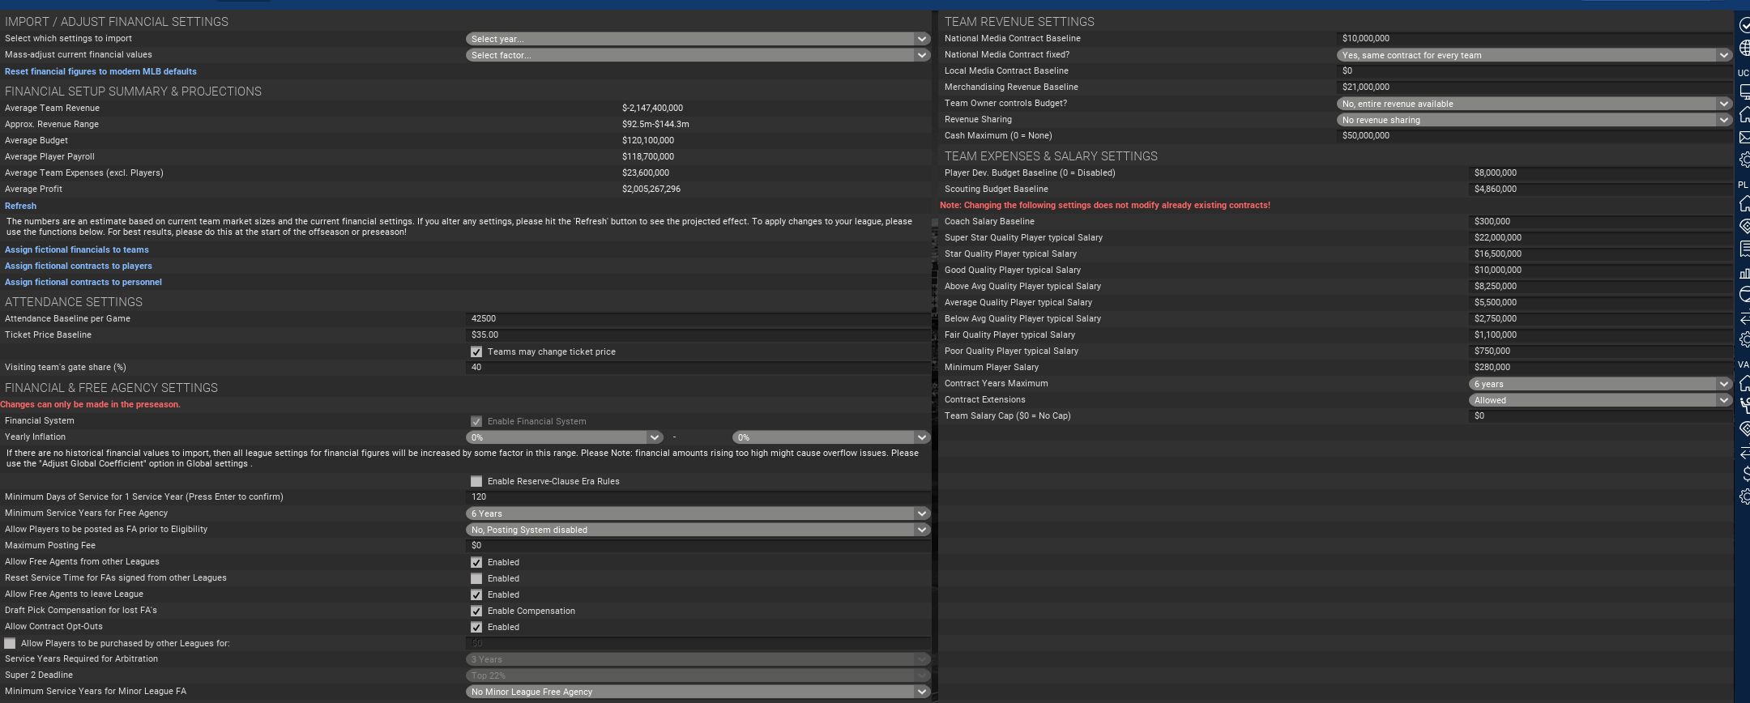Click Coach Salary Baseline $300,000 field
This screenshot has width=1750, height=703.
click(1600, 221)
